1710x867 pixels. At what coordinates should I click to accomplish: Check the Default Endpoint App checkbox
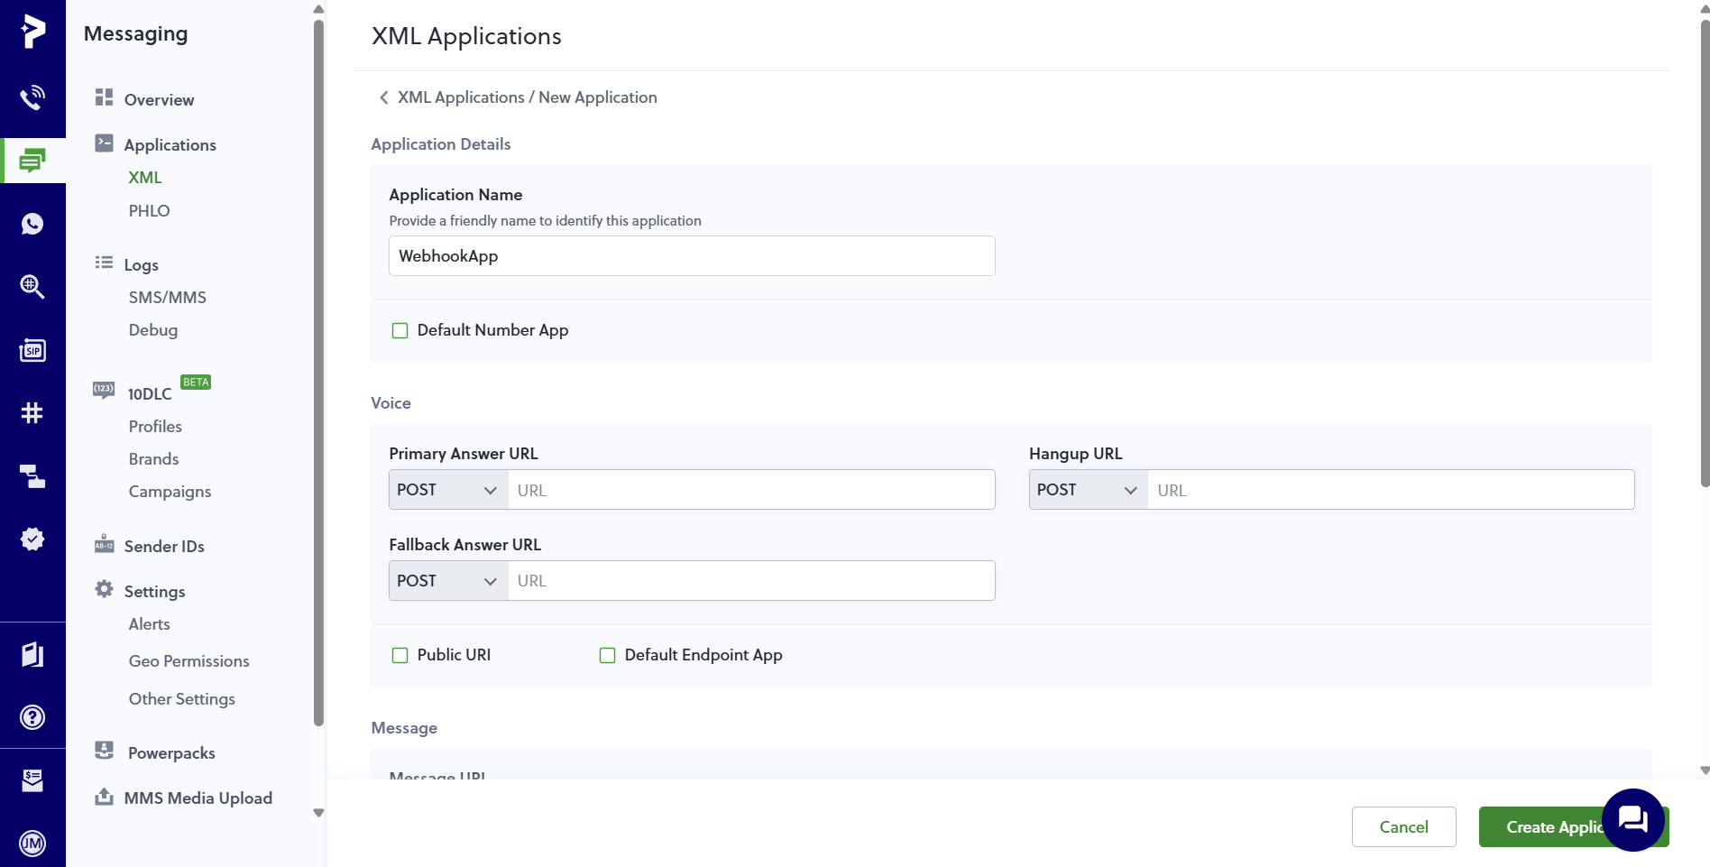(607, 655)
